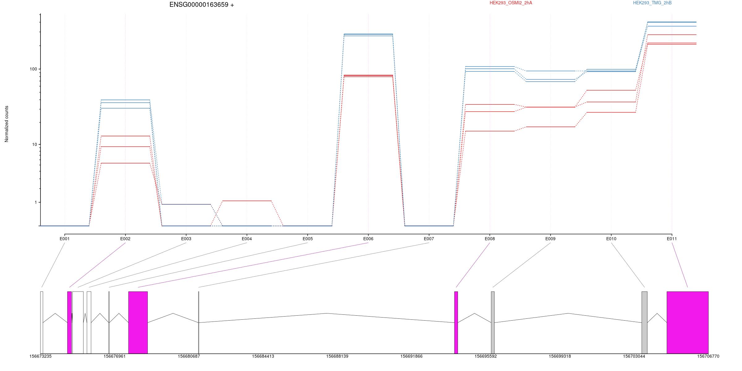The image size is (742, 371).
Task: Select the HEK293_TMG_2hB legend label
Action: pos(652,3)
